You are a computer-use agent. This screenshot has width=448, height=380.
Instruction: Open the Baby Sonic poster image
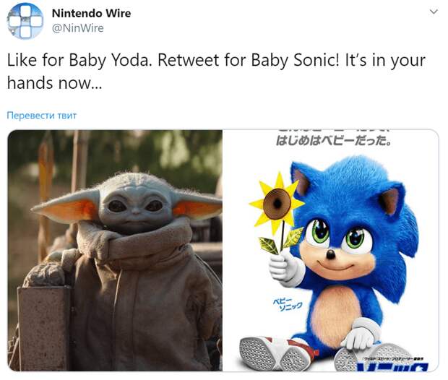point(330,250)
